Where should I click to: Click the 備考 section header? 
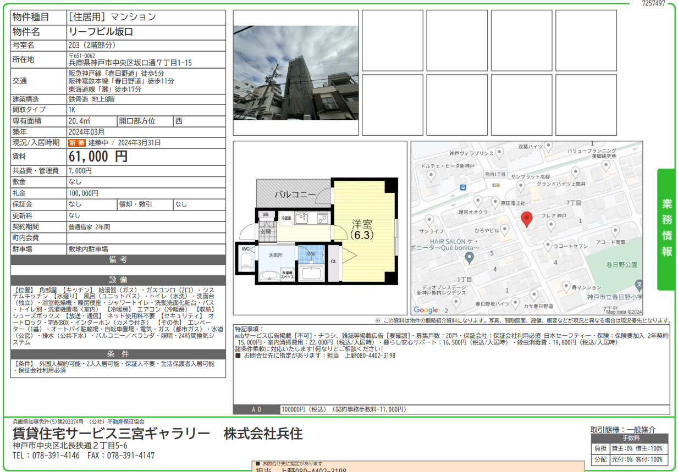[x=118, y=259]
